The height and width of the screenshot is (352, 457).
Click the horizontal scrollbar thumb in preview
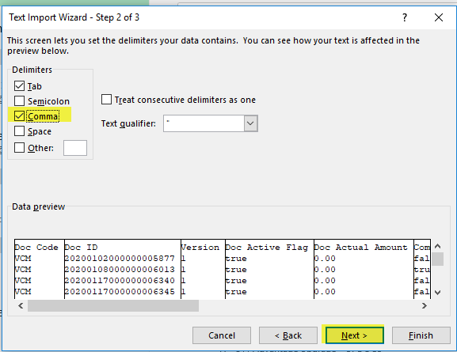(113, 305)
